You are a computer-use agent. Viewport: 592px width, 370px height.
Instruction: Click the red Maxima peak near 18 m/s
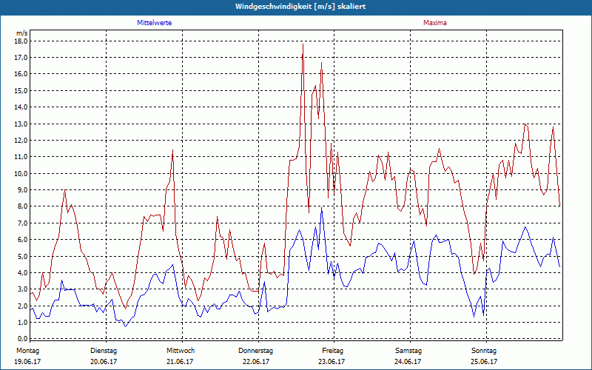[x=303, y=44]
